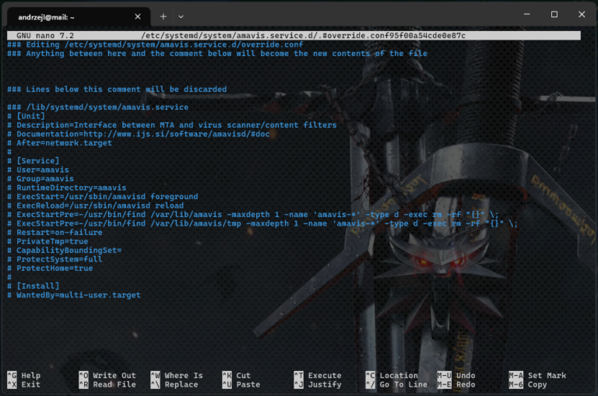Click the ^C Location shortcut
This screenshot has width=598, height=396.
pyautogui.click(x=392, y=376)
